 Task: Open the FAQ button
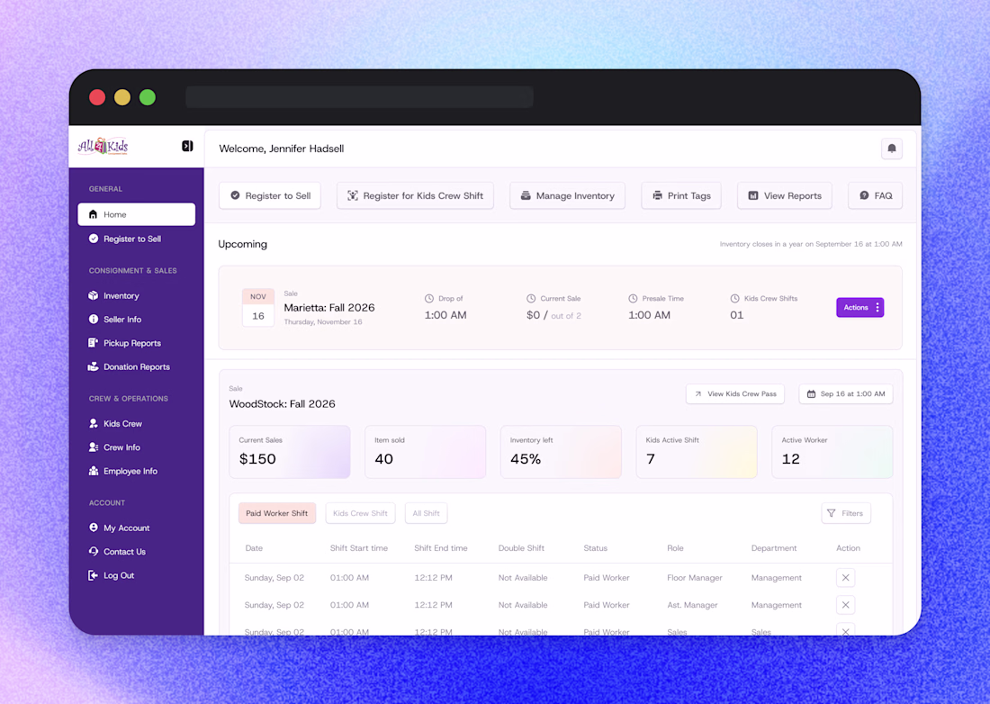tap(875, 195)
